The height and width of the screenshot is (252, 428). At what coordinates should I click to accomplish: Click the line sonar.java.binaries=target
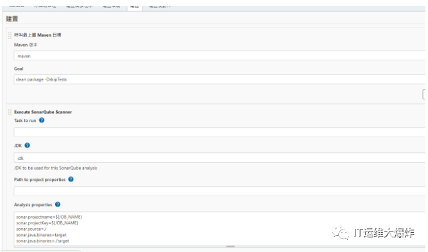coord(41,235)
